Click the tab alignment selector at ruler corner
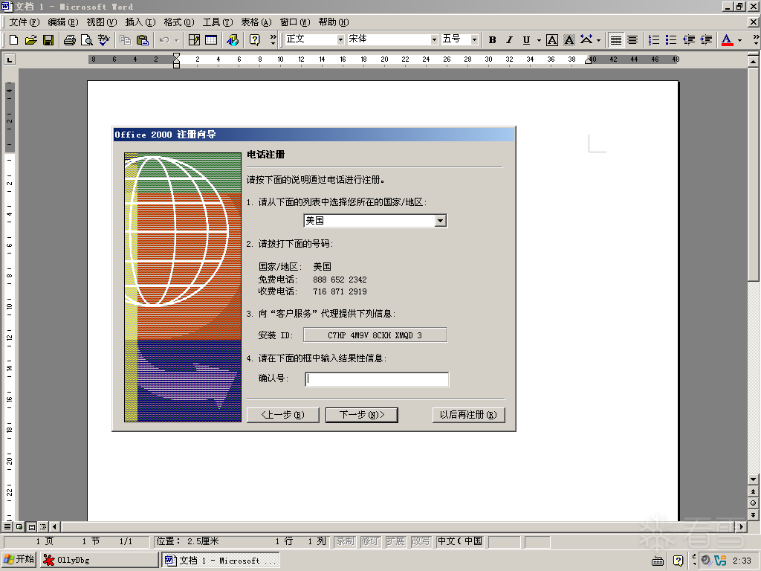Image resolution: width=761 pixels, height=571 pixels. (x=9, y=59)
